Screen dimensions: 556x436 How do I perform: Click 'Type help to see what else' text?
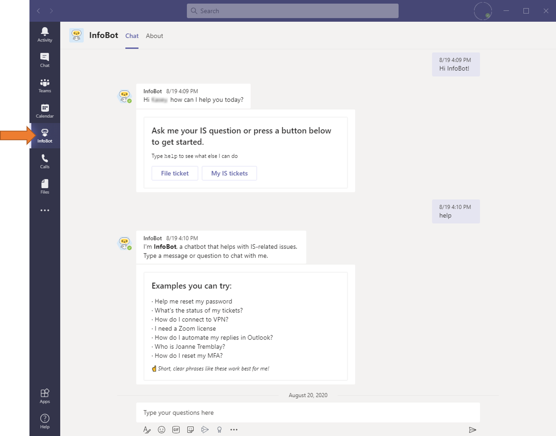pos(195,156)
